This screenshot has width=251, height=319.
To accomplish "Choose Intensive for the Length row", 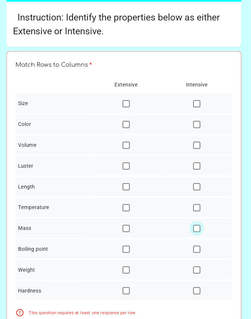I will click(x=197, y=187).
